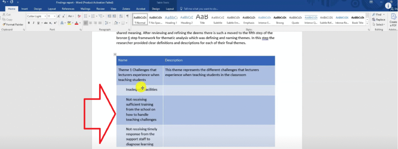The width and height of the screenshot is (398, 149).
Task: Apply the Book Title style
Action: coord(358,19)
